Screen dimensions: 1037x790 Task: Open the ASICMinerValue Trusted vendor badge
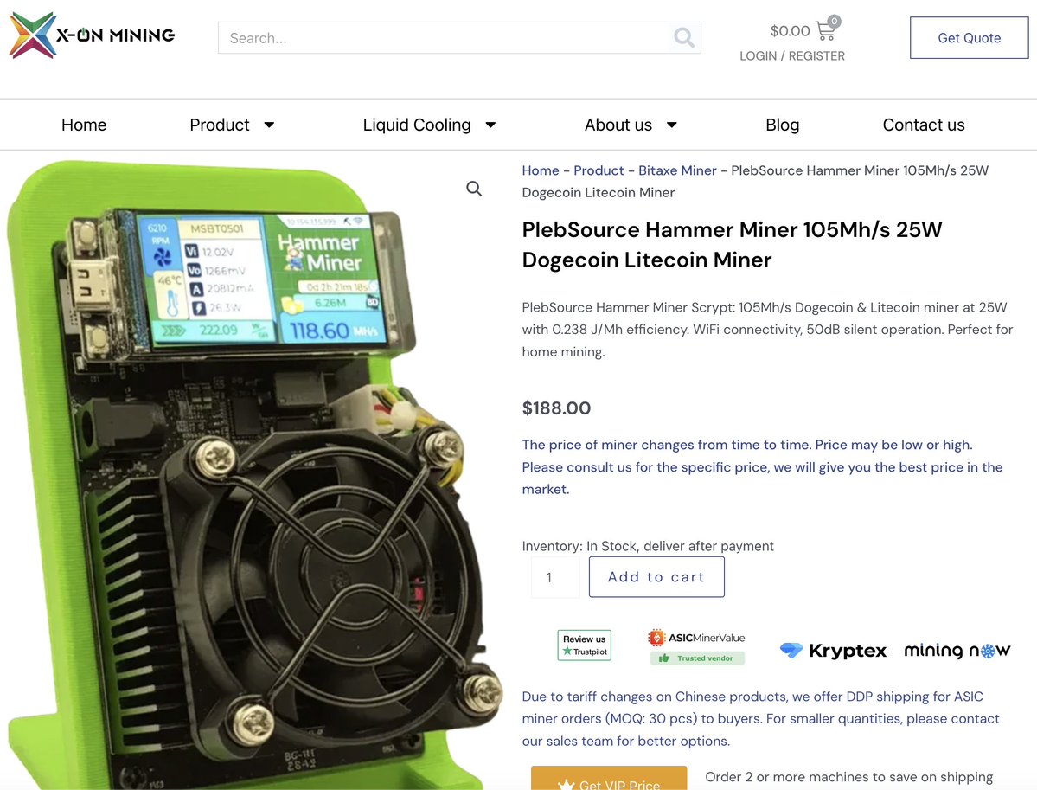point(696,647)
